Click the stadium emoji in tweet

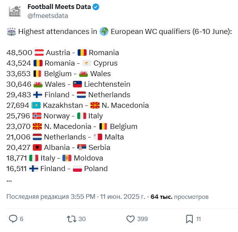coord(11,32)
